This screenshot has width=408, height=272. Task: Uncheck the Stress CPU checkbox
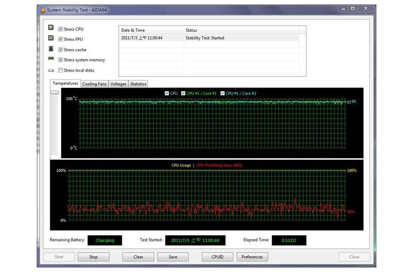click(x=60, y=29)
